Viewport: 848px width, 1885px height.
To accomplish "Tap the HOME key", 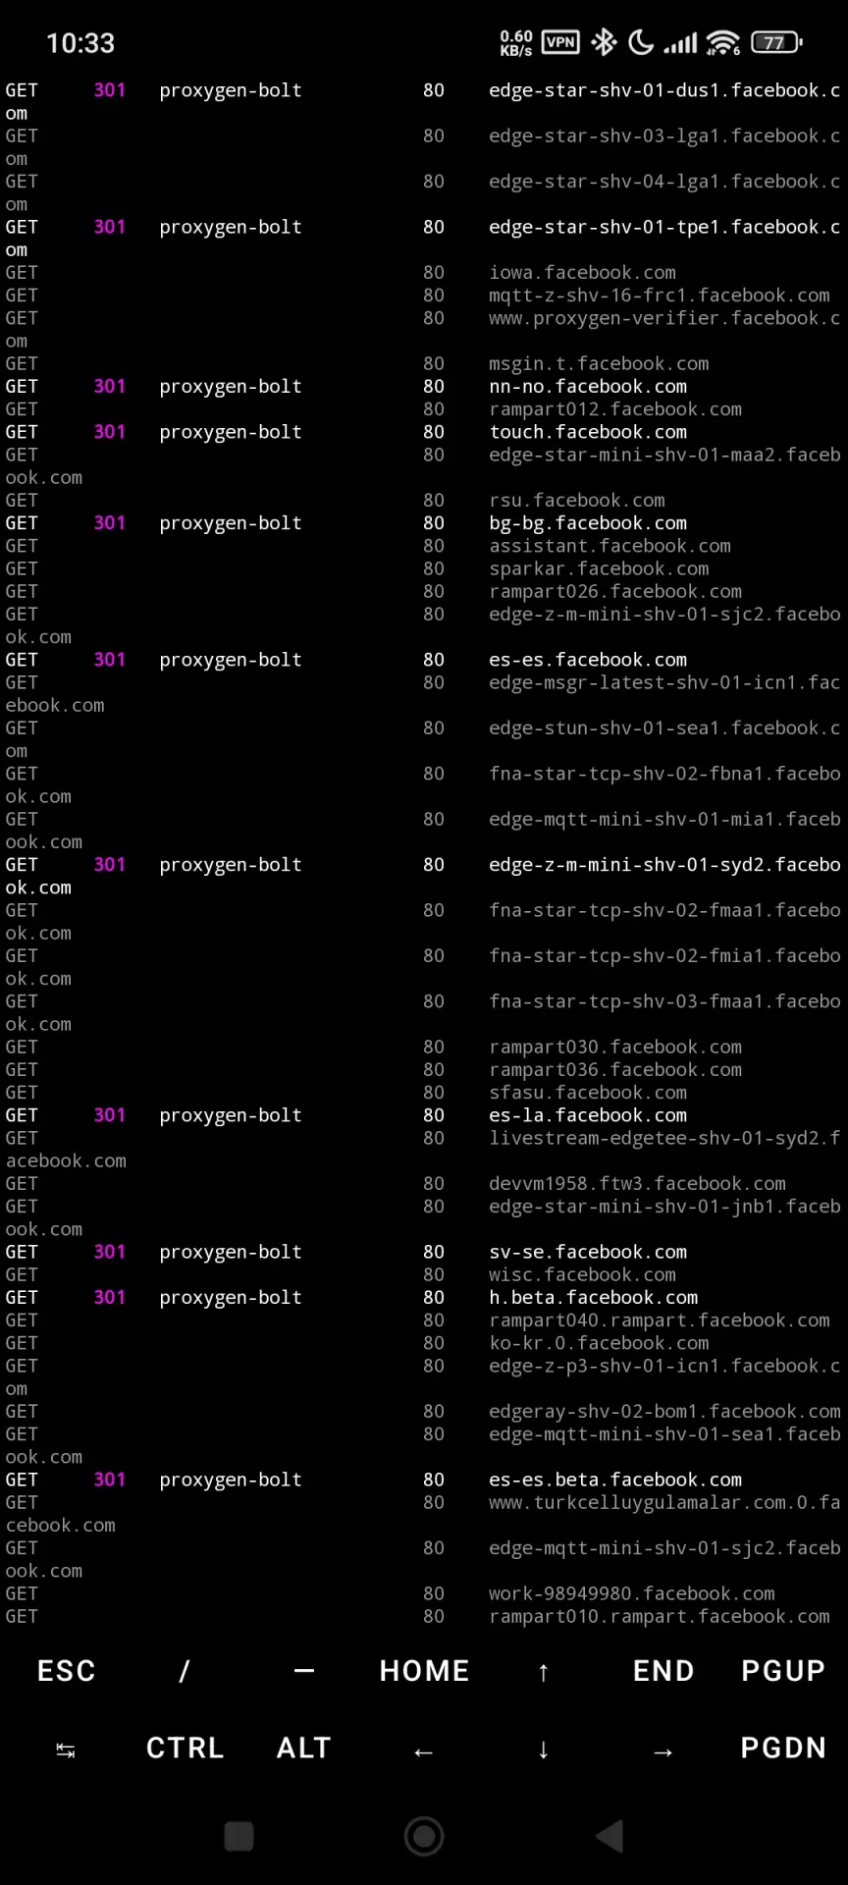I will pos(424,1670).
